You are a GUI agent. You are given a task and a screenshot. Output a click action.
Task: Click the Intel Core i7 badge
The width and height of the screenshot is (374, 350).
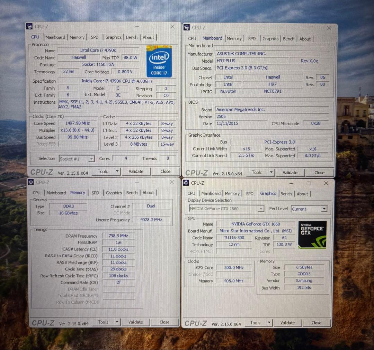(159, 62)
